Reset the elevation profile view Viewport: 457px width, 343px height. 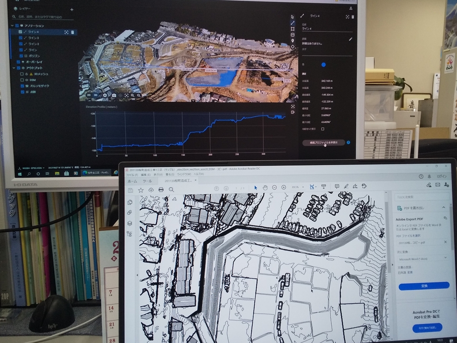pyautogui.click(x=293, y=106)
